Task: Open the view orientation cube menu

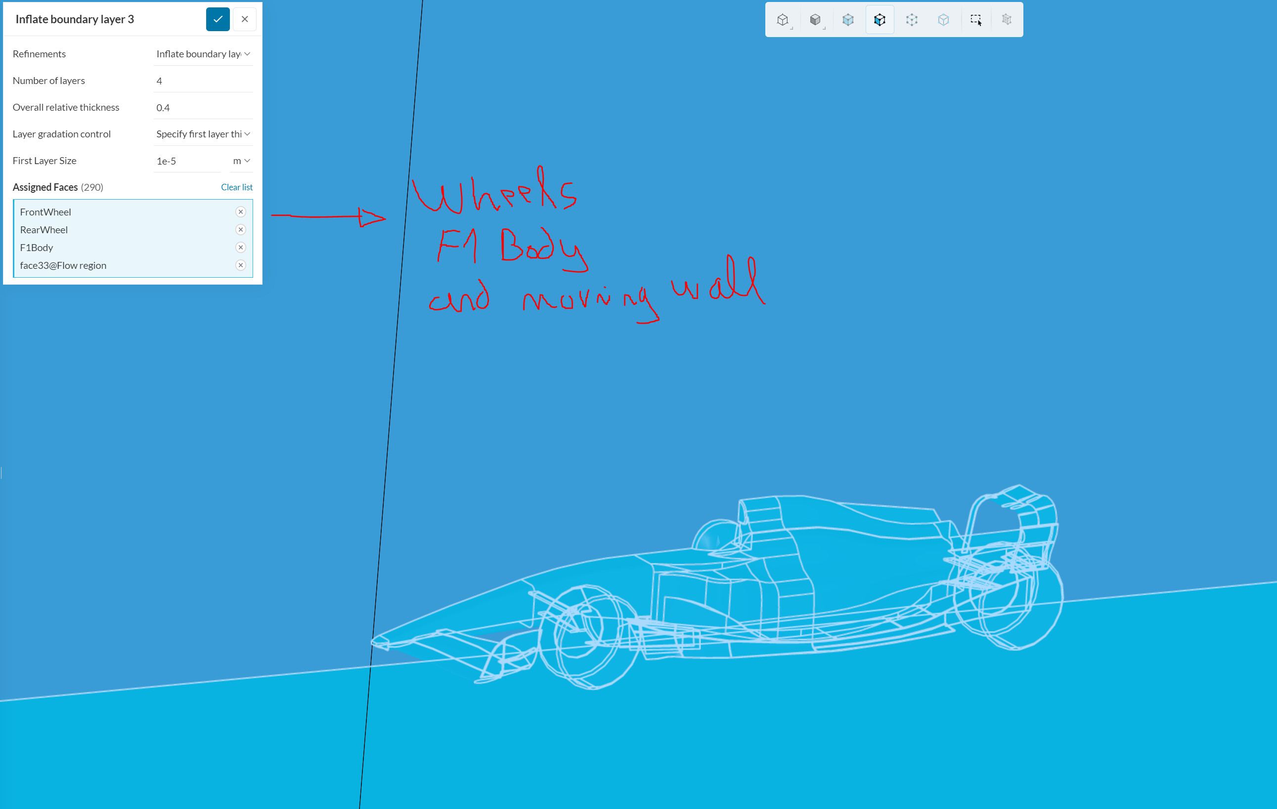Action: tap(783, 20)
